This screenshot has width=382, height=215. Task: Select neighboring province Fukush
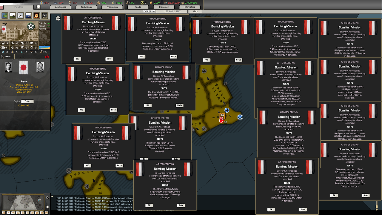pyautogui.click(x=42, y=23)
